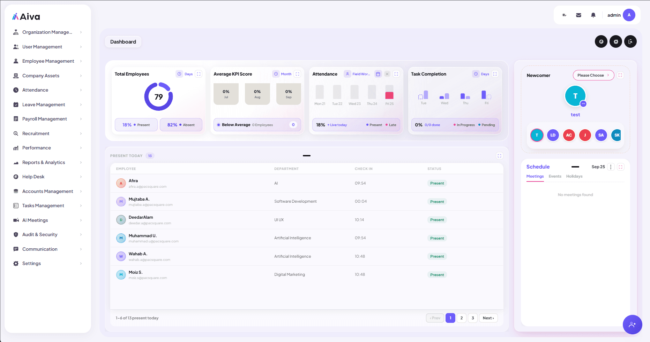Click the 82% Absent stat pill

(x=181, y=125)
